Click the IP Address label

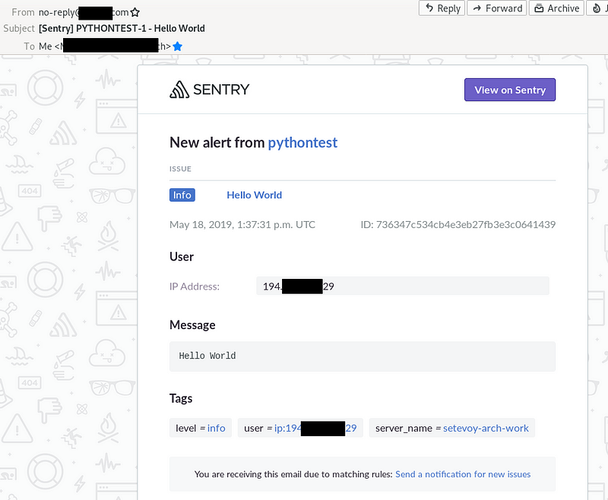pos(195,286)
